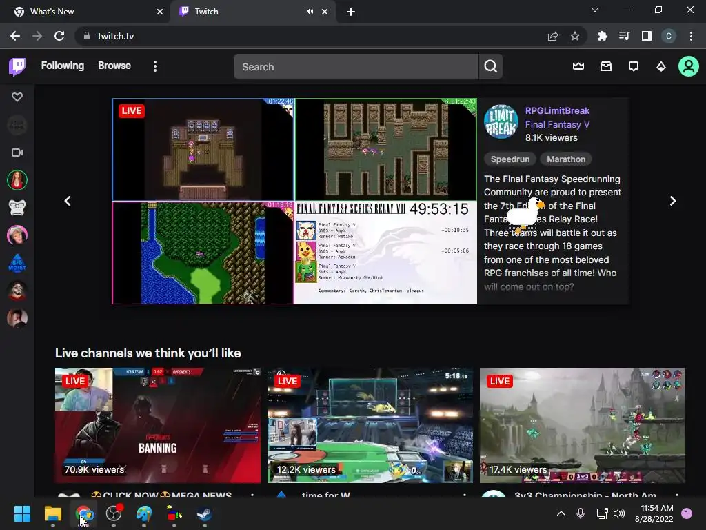706x530 pixels.
Task: Show previous featured stream with left arrow
Action: coord(68,201)
